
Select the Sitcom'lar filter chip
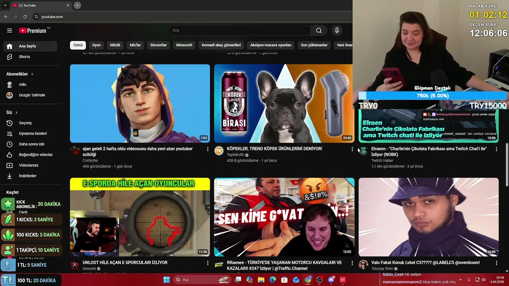tap(158, 45)
